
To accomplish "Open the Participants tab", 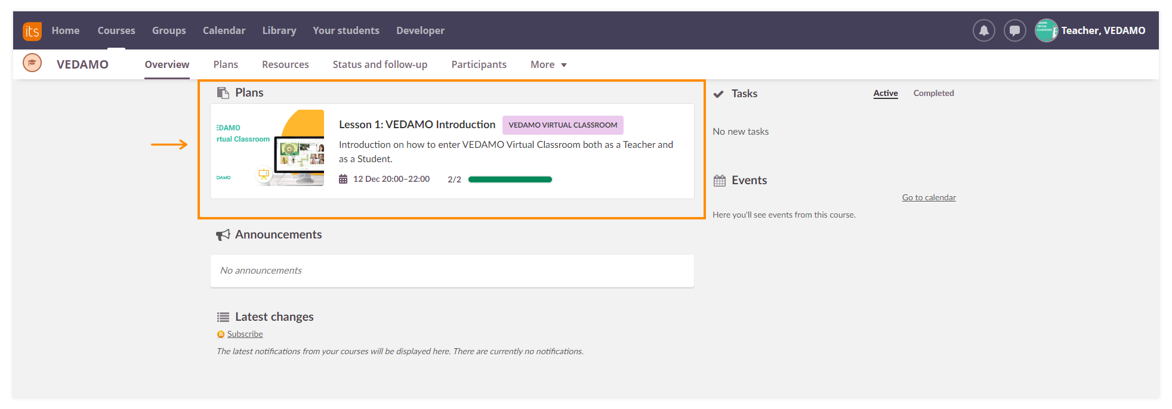I will (479, 64).
